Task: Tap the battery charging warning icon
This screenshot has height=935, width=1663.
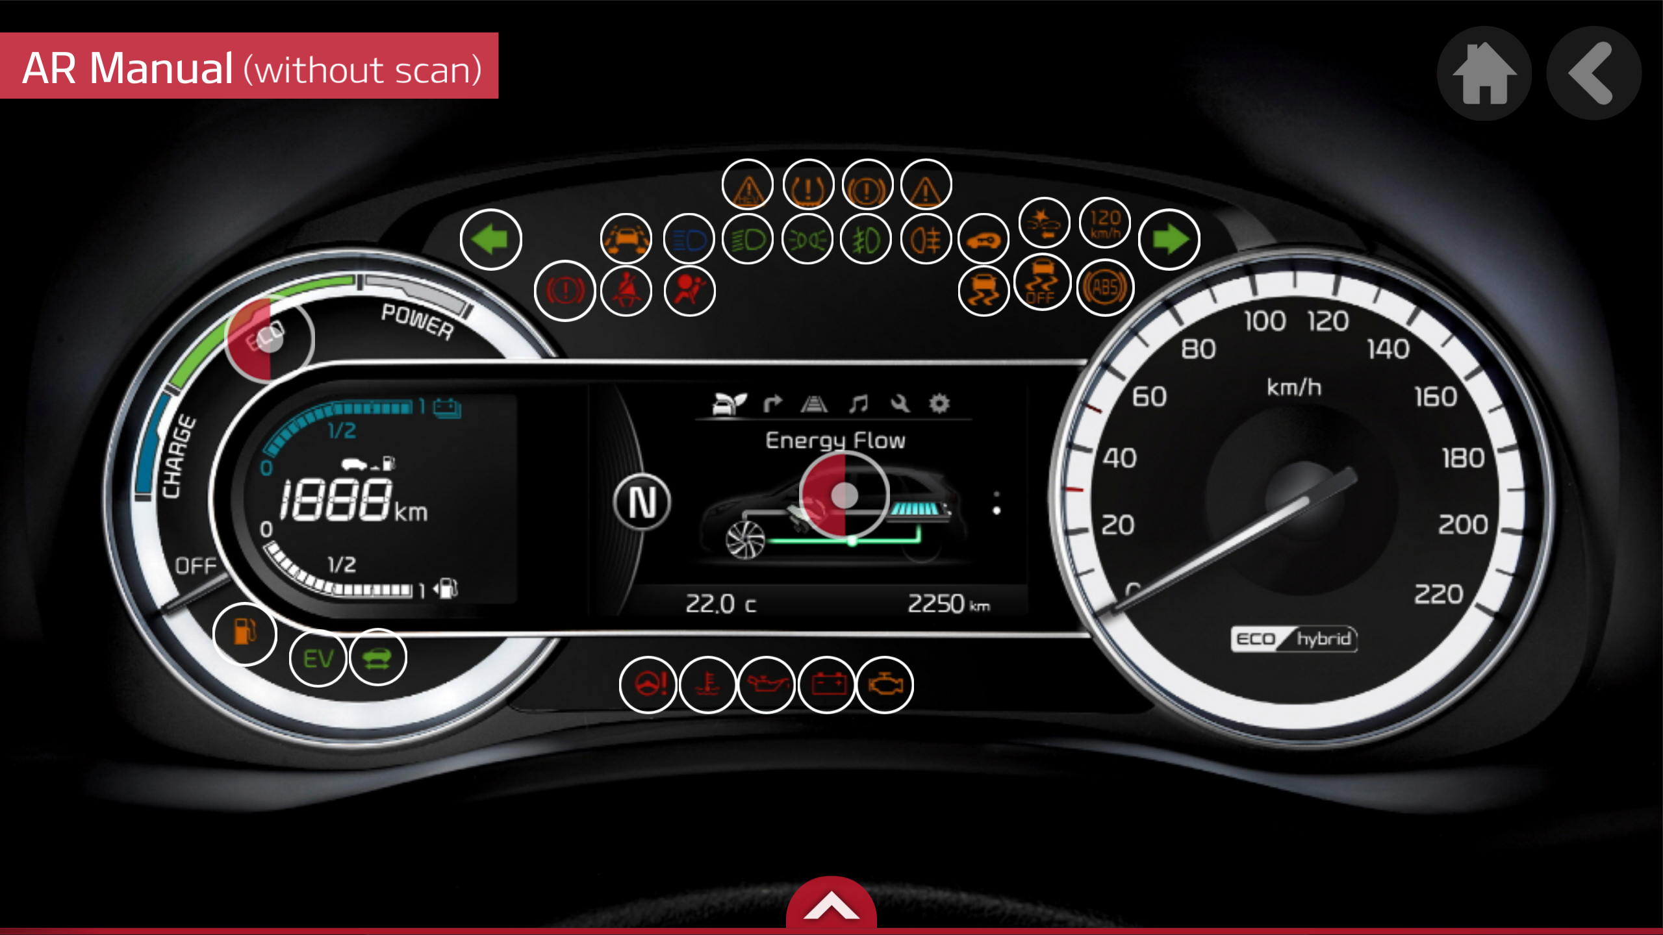Action: pos(827,684)
